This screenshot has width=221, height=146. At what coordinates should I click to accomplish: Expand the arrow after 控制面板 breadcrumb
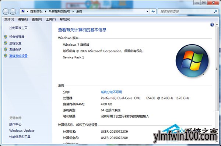tap(46, 11)
